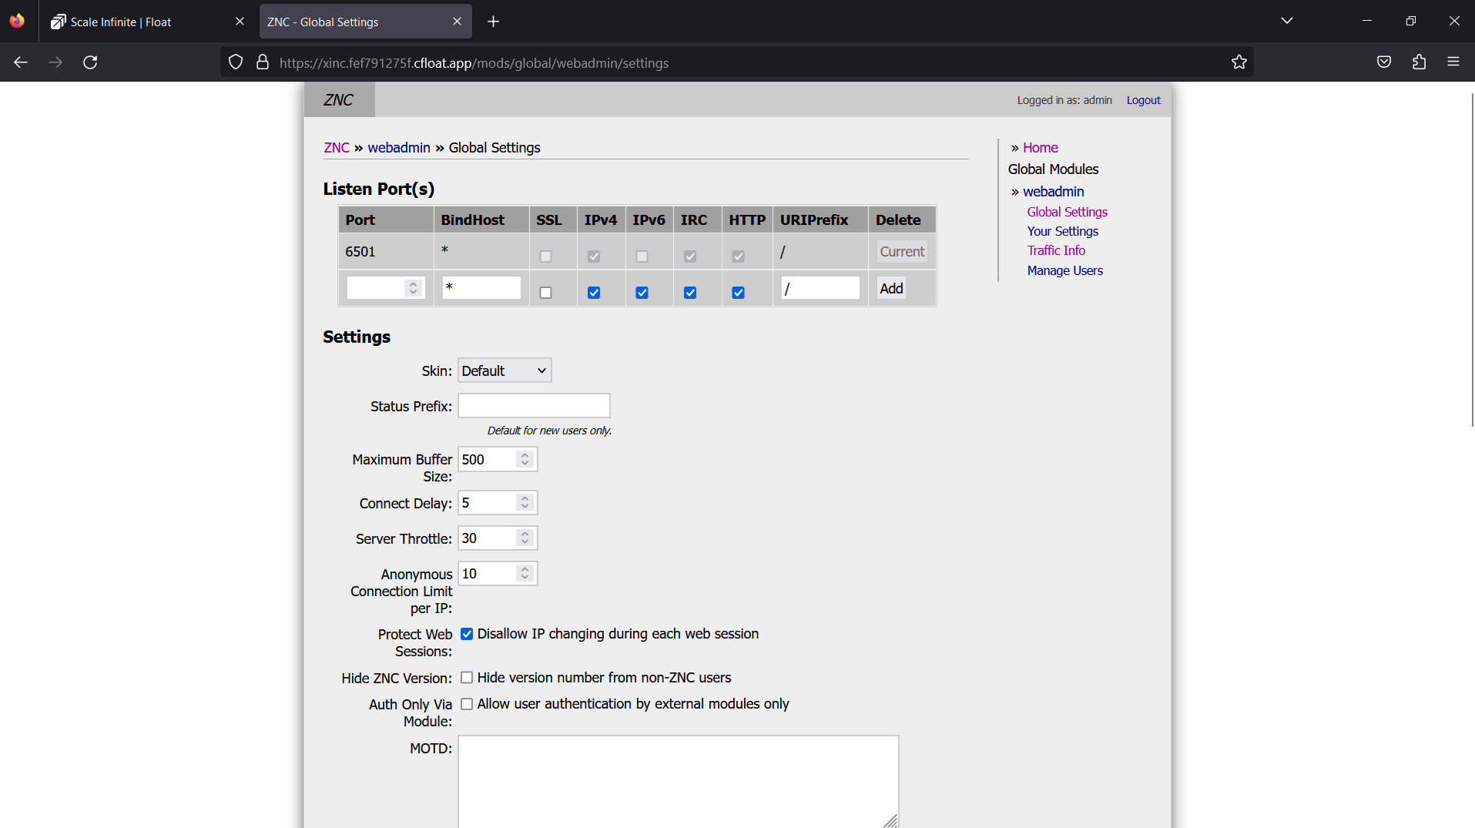Click the Port column header
Image resolution: width=1475 pixels, height=828 pixels.
coord(386,220)
